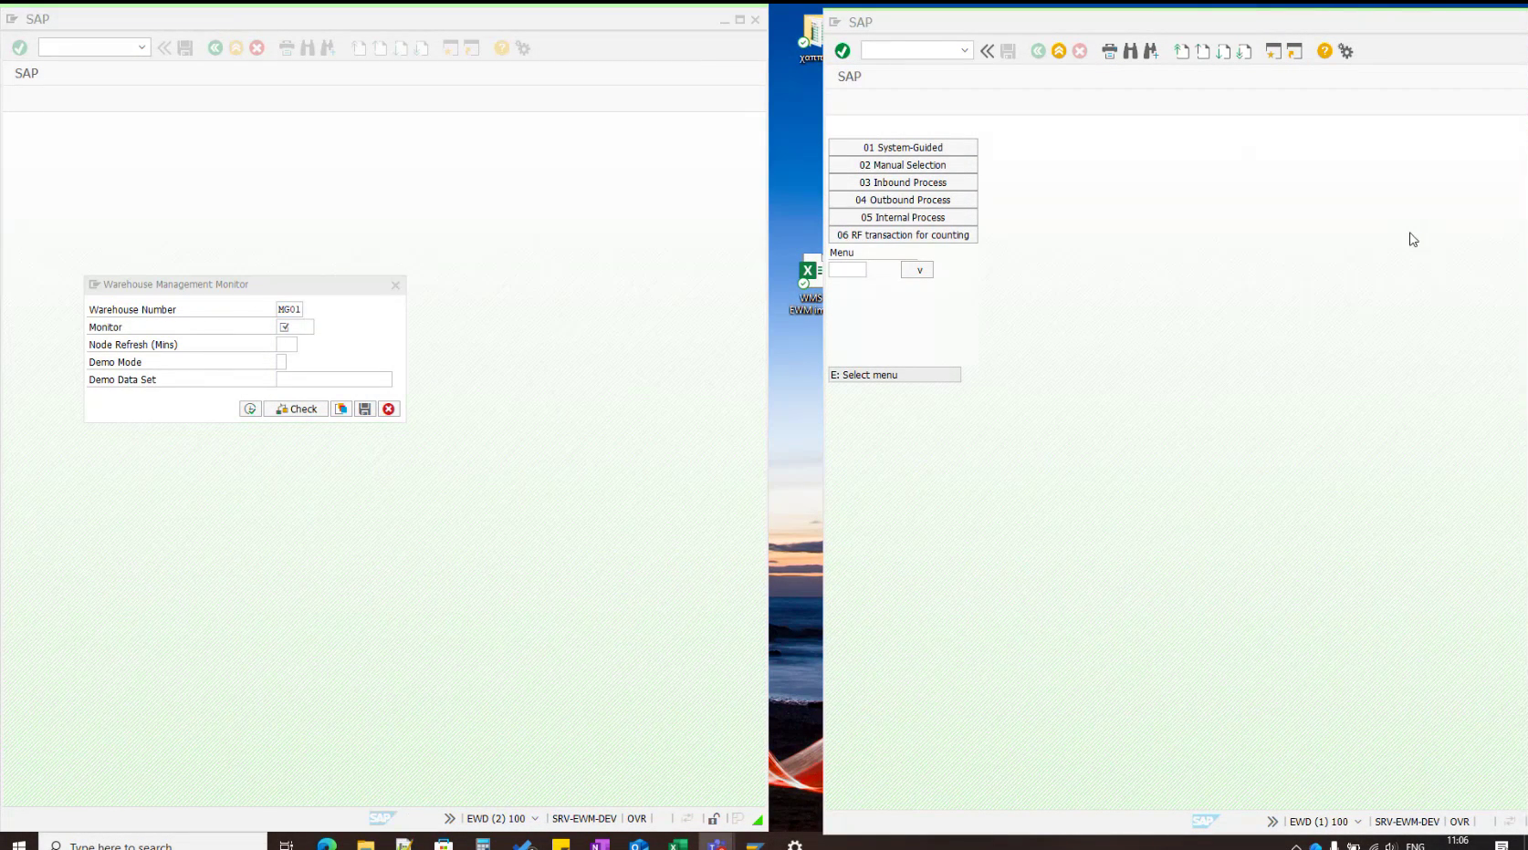Click the Save icon in the right SAP window
1528x850 pixels.
click(1008, 51)
